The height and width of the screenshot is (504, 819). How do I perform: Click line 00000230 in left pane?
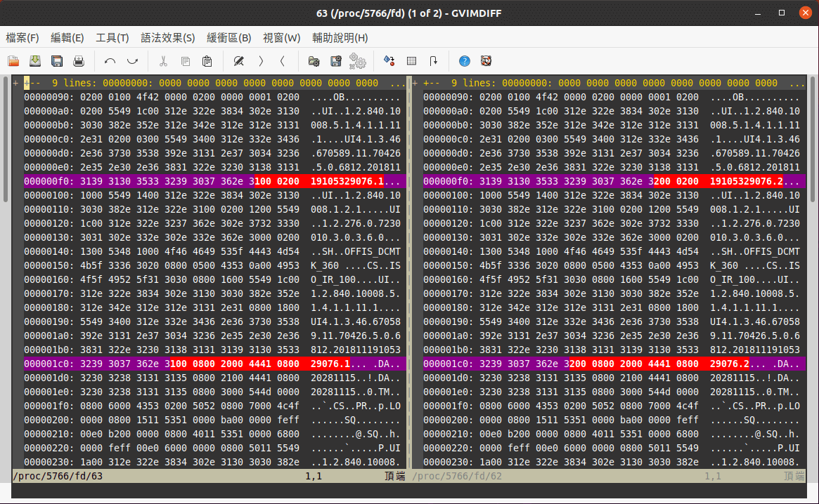point(214,462)
